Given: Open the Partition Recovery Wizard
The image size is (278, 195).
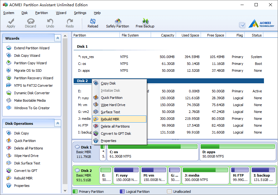Looking at the screenshot, I should 33,78.
